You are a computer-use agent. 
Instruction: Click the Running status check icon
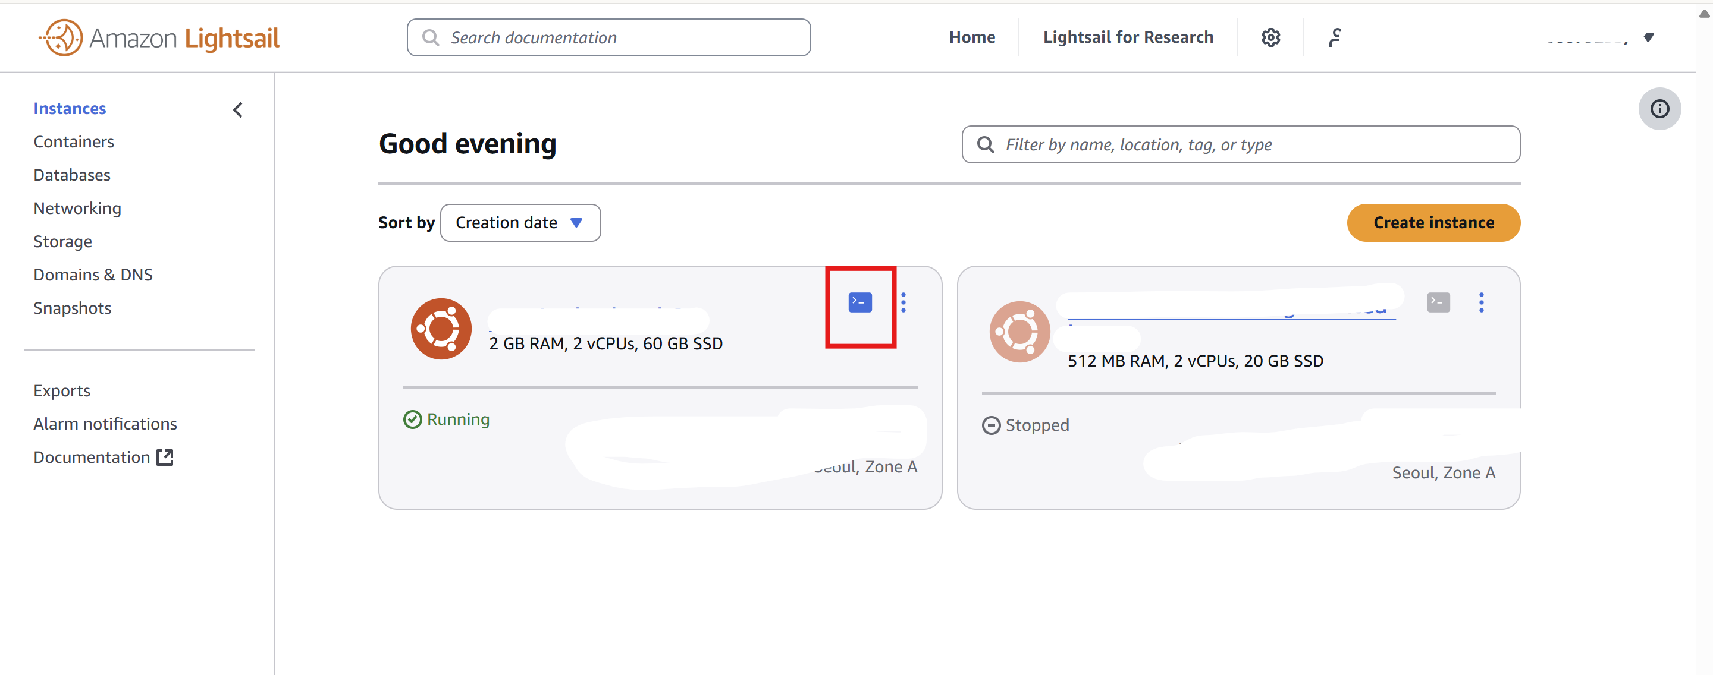pyautogui.click(x=412, y=419)
